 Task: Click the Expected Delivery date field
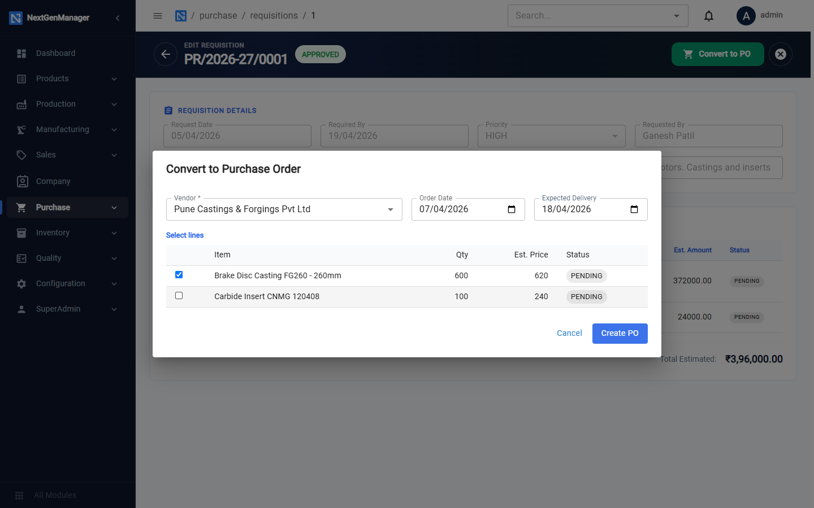(591, 209)
